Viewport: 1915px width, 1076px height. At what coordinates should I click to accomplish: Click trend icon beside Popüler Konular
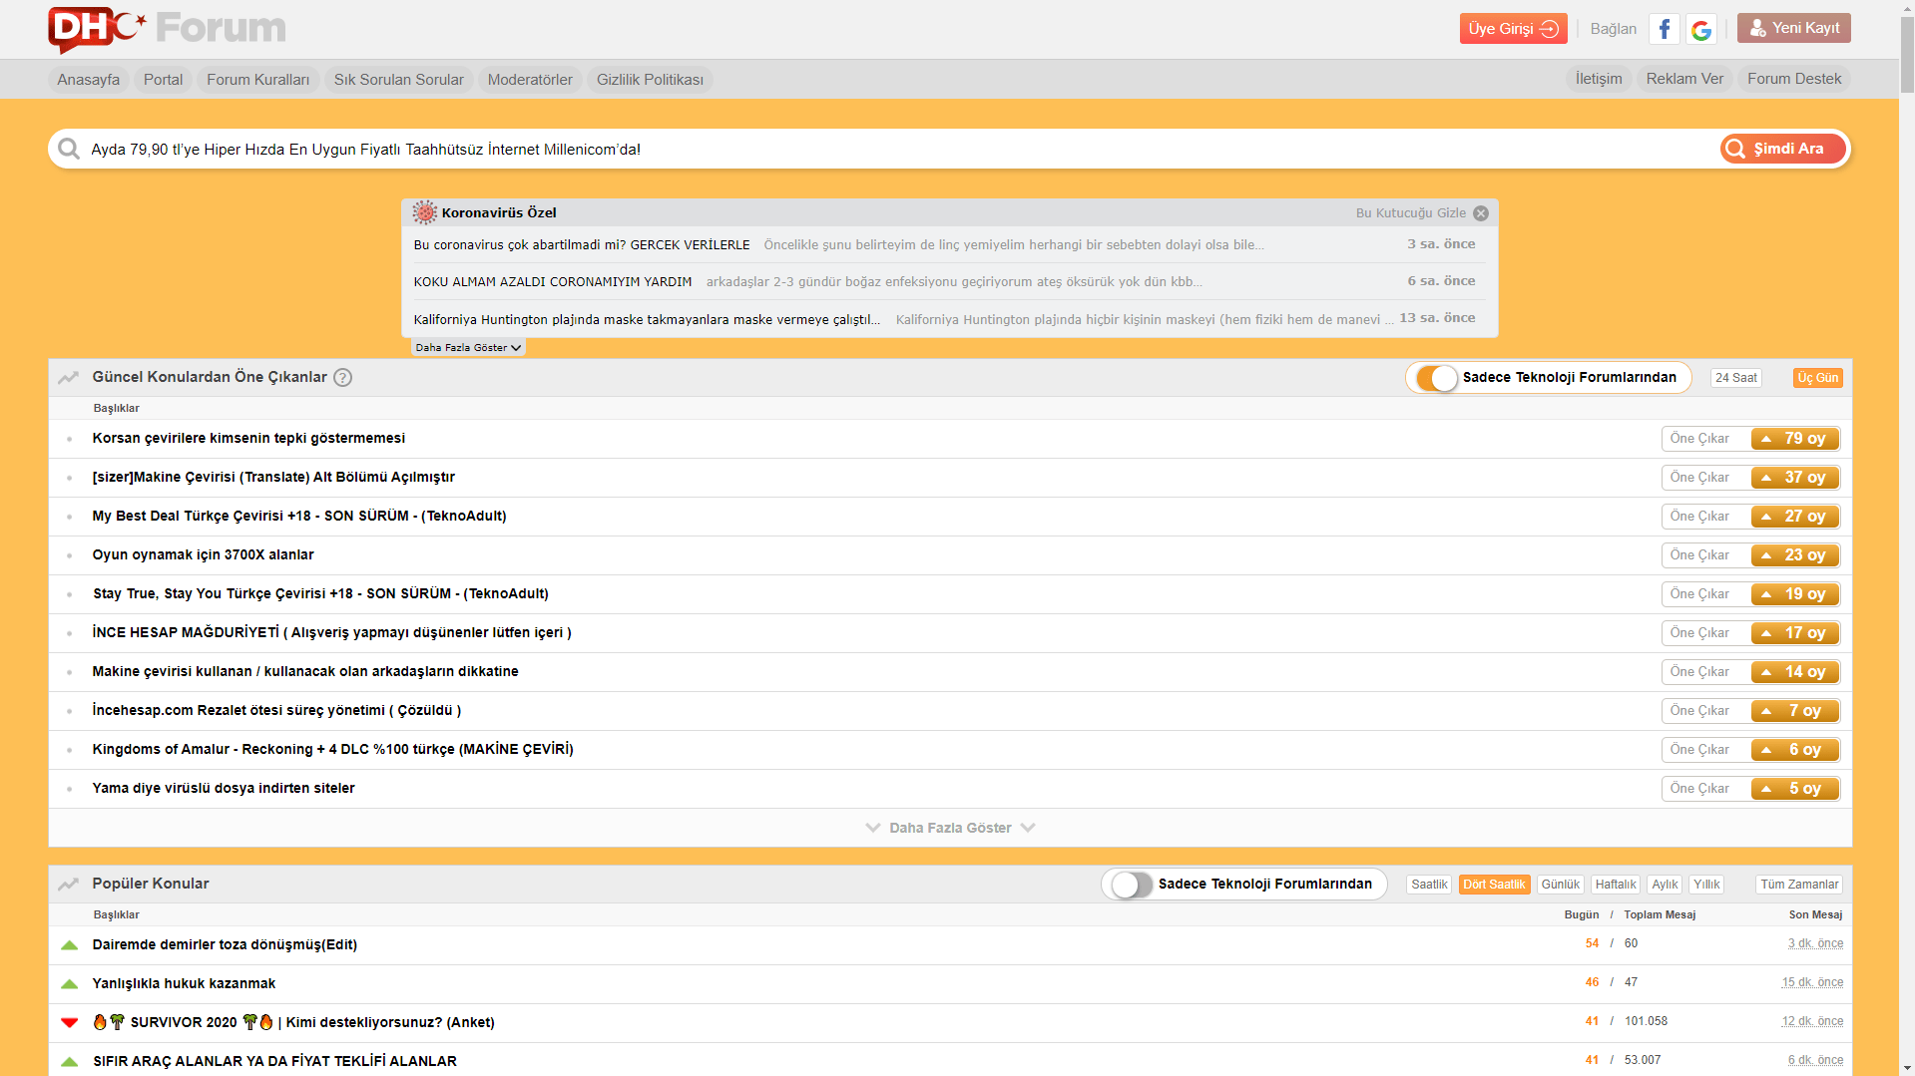pyautogui.click(x=68, y=884)
